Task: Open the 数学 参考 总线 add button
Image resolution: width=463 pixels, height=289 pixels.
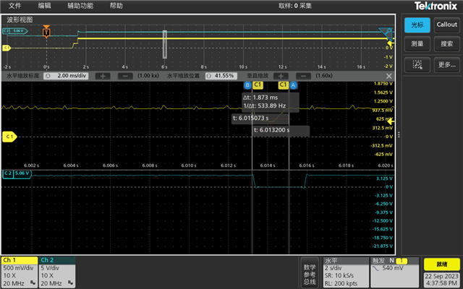Action: click(310, 274)
